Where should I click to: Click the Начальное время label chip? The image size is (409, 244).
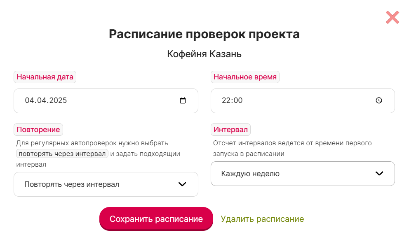(245, 77)
